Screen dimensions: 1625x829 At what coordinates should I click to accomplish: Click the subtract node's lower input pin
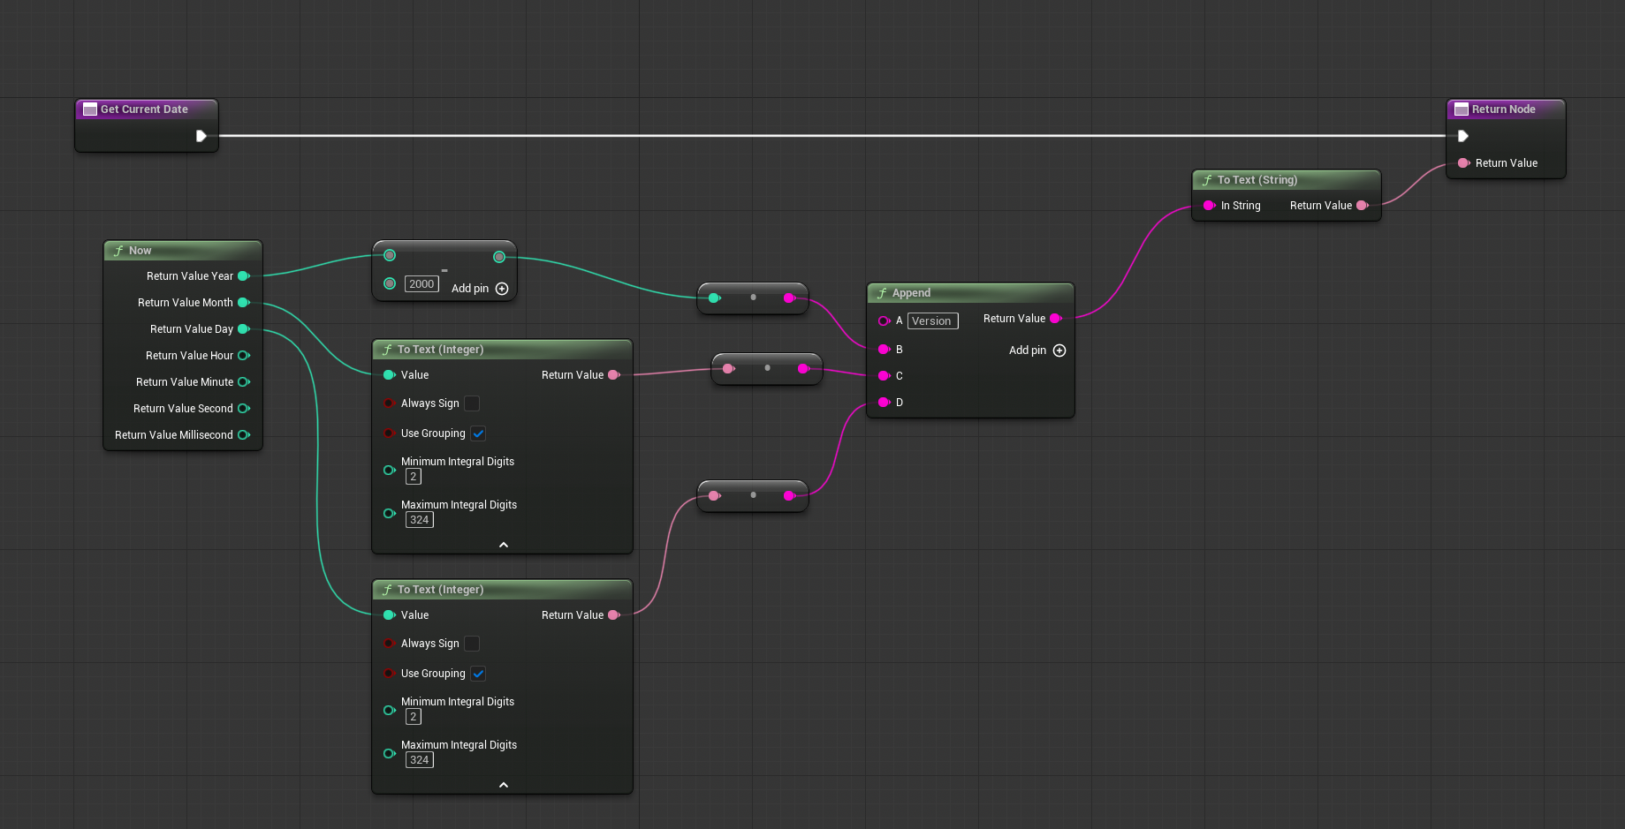(390, 283)
